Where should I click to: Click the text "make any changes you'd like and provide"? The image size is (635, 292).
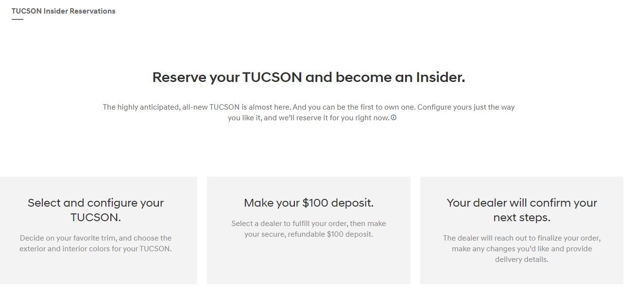(x=522, y=249)
